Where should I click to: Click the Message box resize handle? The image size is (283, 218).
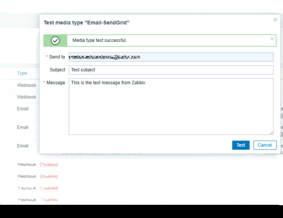coord(271,133)
